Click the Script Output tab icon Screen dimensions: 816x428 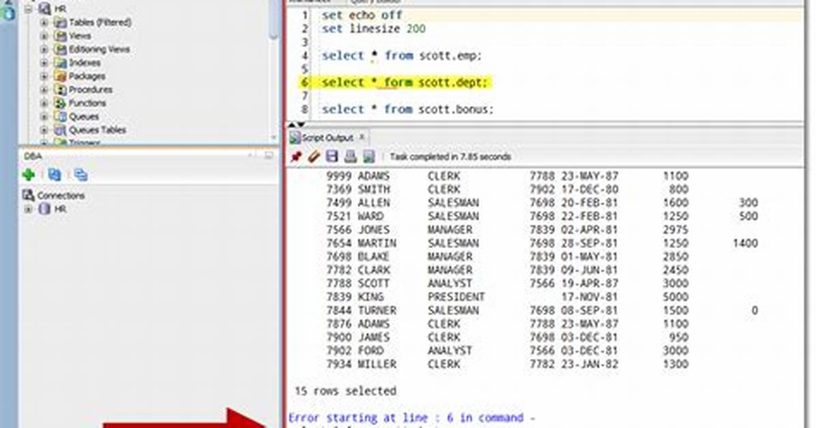click(295, 138)
